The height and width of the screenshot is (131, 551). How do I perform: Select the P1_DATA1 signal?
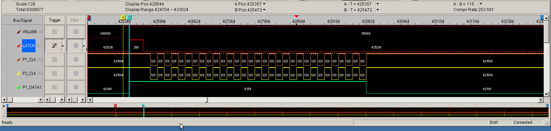[x=32, y=87]
